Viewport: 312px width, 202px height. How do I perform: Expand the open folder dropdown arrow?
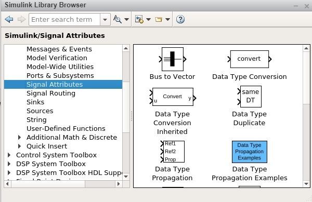(167, 19)
